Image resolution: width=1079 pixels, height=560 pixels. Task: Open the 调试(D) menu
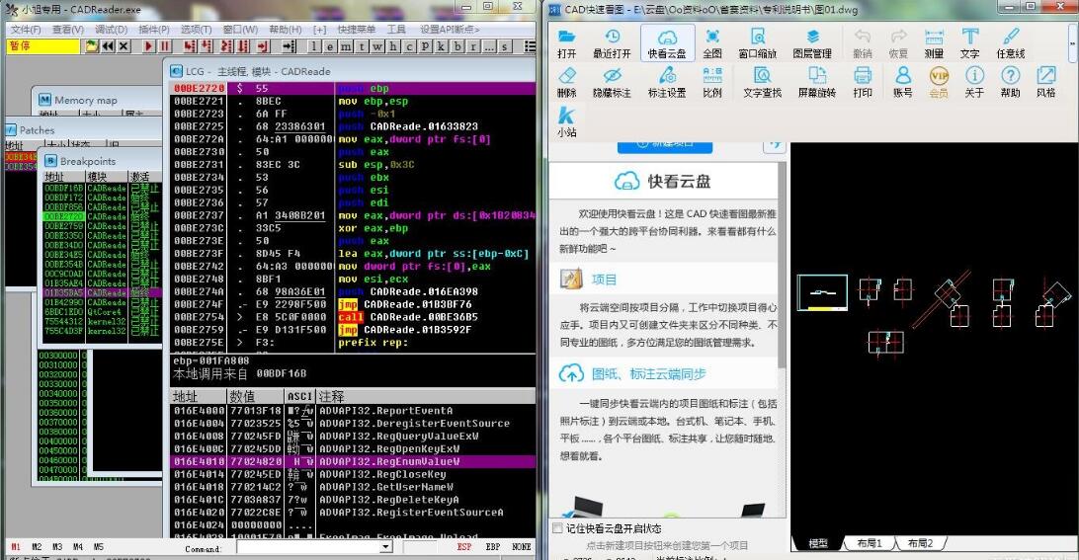coord(111,30)
